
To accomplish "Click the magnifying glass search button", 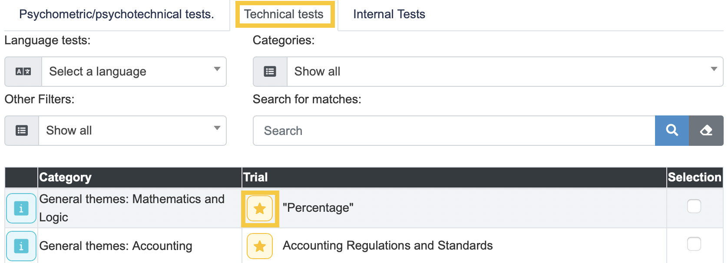I will pyautogui.click(x=672, y=131).
